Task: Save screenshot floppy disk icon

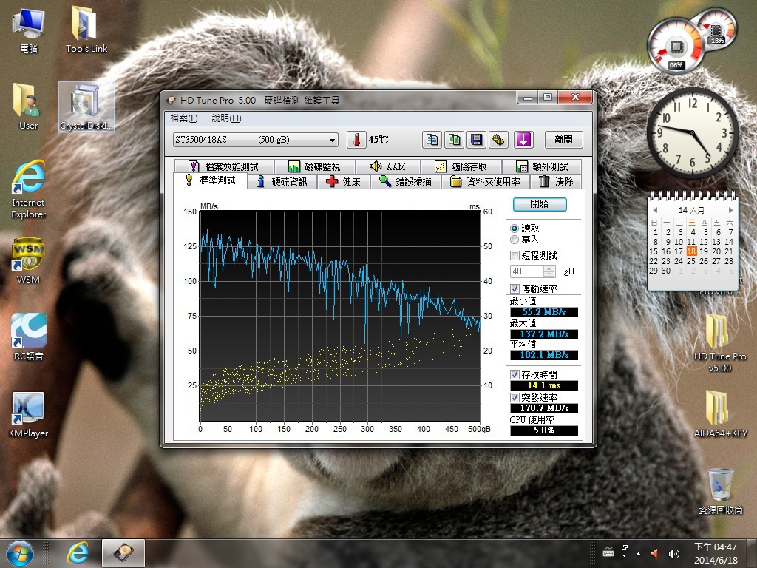Action: click(476, 140)
